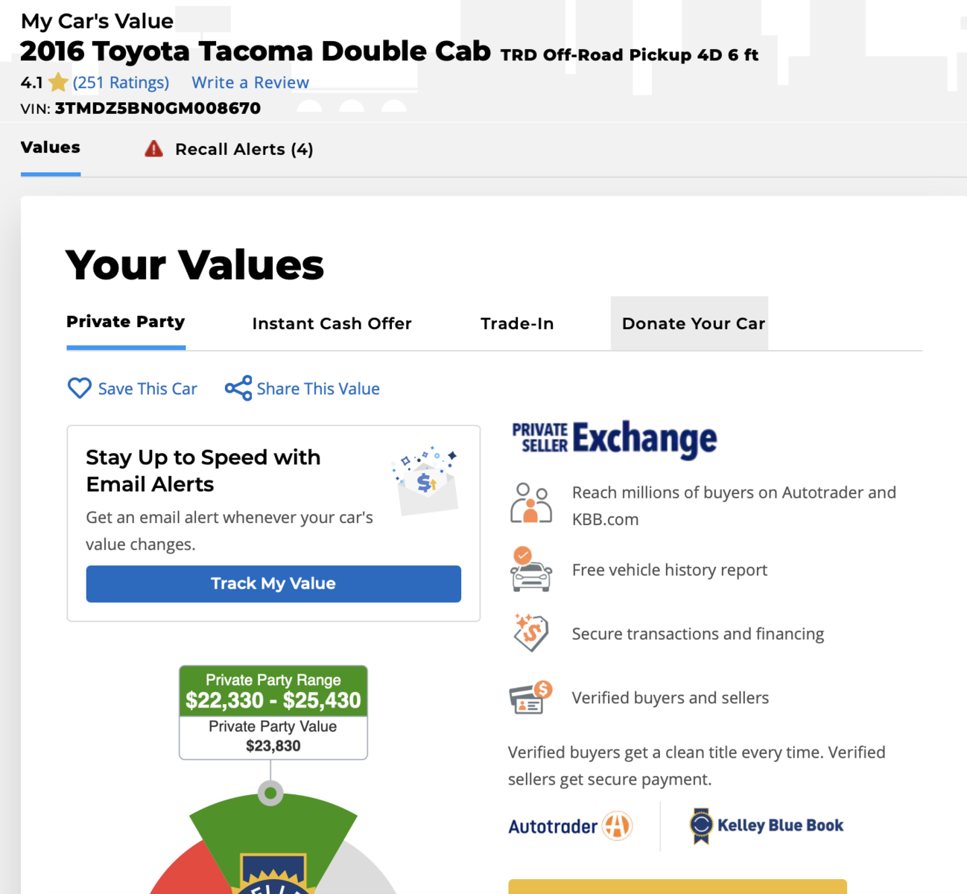Click the price gauge needle marker
967x894 pixels.
(x=270, y=793)
